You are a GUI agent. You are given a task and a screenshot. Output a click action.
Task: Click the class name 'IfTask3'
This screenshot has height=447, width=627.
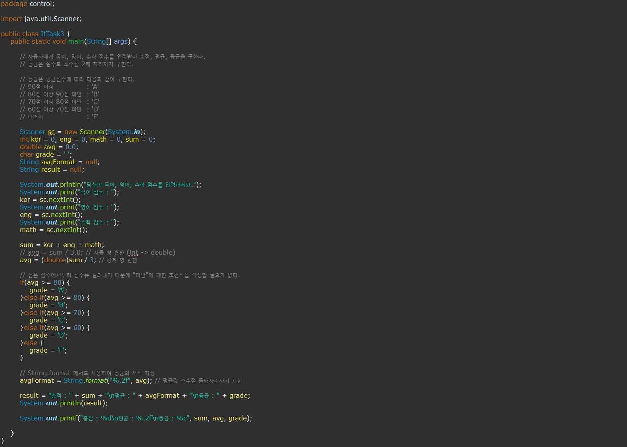[x=52, y=34]
